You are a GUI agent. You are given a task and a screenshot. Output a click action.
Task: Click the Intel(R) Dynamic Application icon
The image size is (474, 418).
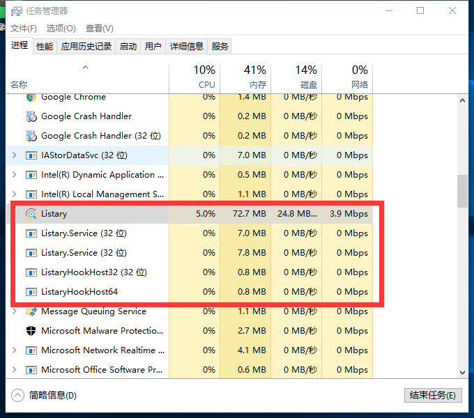(x=31, y=175)
